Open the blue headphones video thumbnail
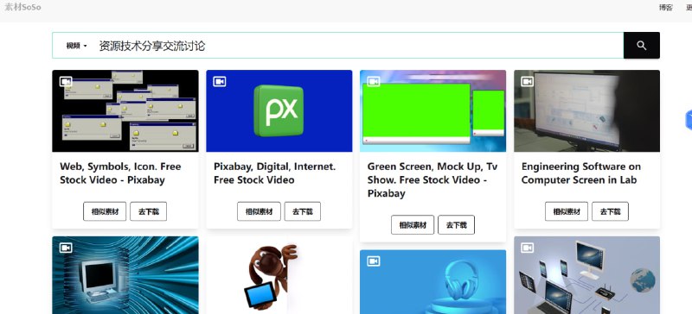Screen dimensions: 692x314 click(x=433, y=282)
